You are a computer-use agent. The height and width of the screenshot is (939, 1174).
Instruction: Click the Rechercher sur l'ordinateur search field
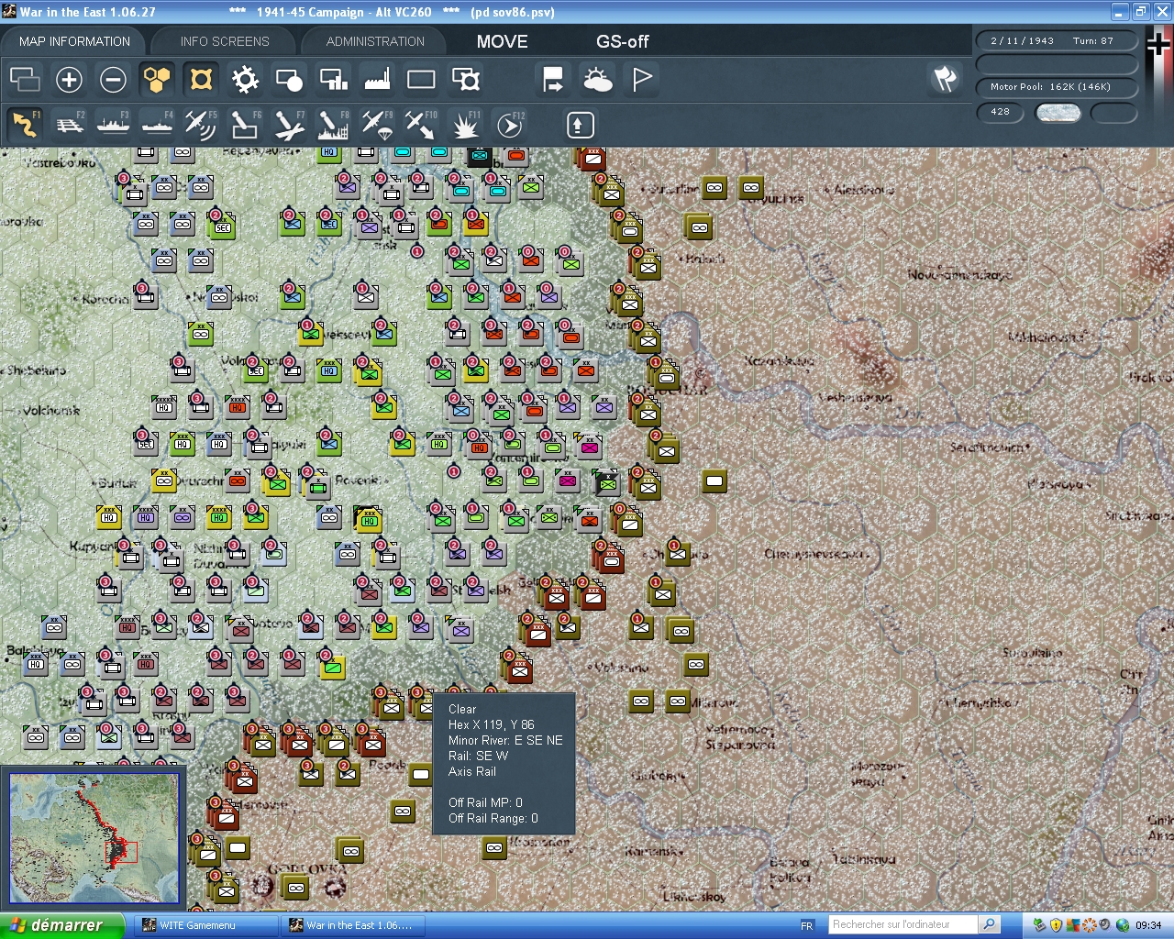tap(903, 924)
